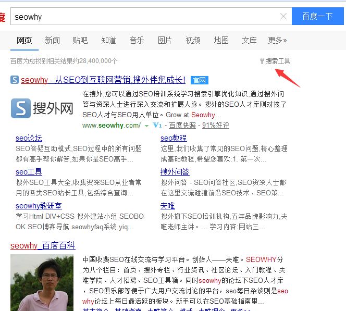The image size is (346, 311).
Task: Click the 官网 official site badge
Action: [199, 80]
